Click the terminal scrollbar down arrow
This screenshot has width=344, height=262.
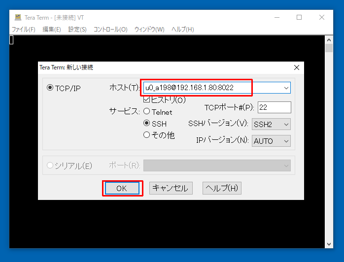(329, 244)
